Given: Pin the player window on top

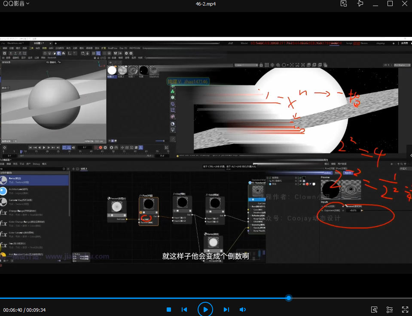Looking at the screenshot, I should tap(360, 4).
